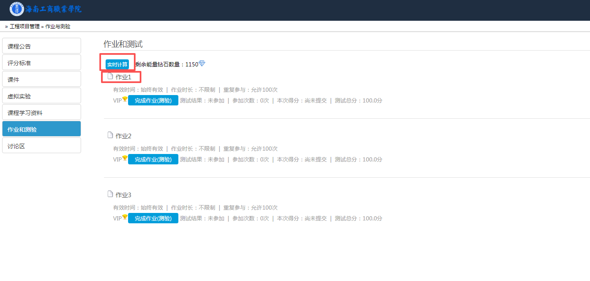The height and width of the screenshot is (281, 590).
Task: Click the document icon beside 作业3
Action: coord(110,194)
